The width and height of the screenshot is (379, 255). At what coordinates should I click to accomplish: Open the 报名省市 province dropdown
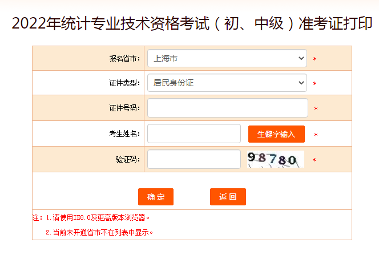coord(227,58)
